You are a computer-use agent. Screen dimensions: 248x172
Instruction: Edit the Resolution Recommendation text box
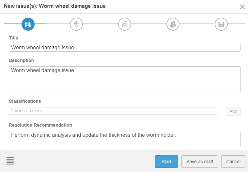[125, 139]
